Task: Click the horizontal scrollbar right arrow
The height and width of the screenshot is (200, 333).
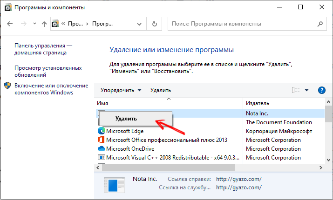Action: click(x=321, y=167)
